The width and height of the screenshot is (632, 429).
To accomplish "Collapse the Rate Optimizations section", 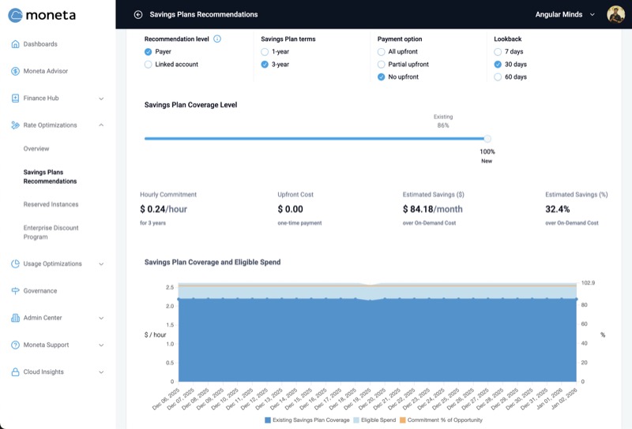I will (x=101, y=125).
